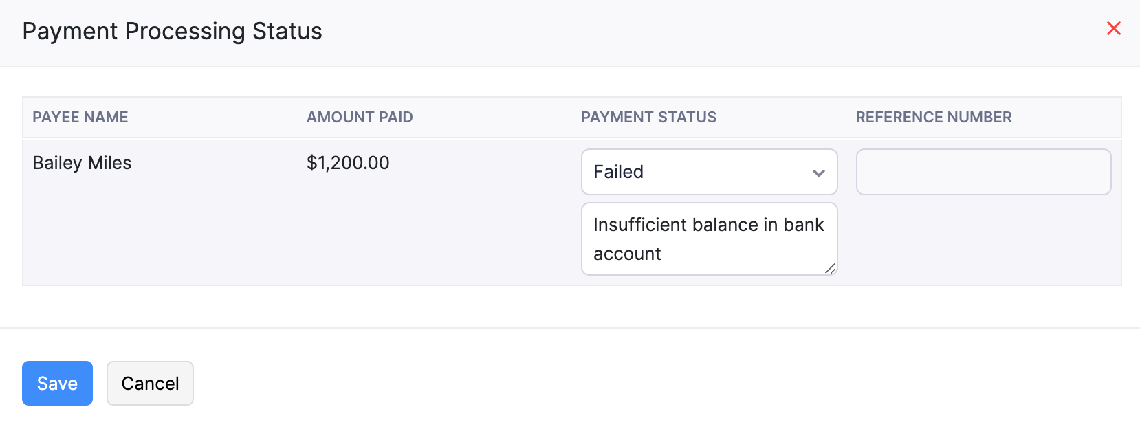Cancel the payment status changes
This screenshot has width=1140, height=429.
point(150,383)
